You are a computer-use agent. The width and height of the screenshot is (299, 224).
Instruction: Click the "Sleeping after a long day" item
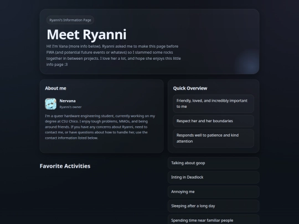coord(213,206)
